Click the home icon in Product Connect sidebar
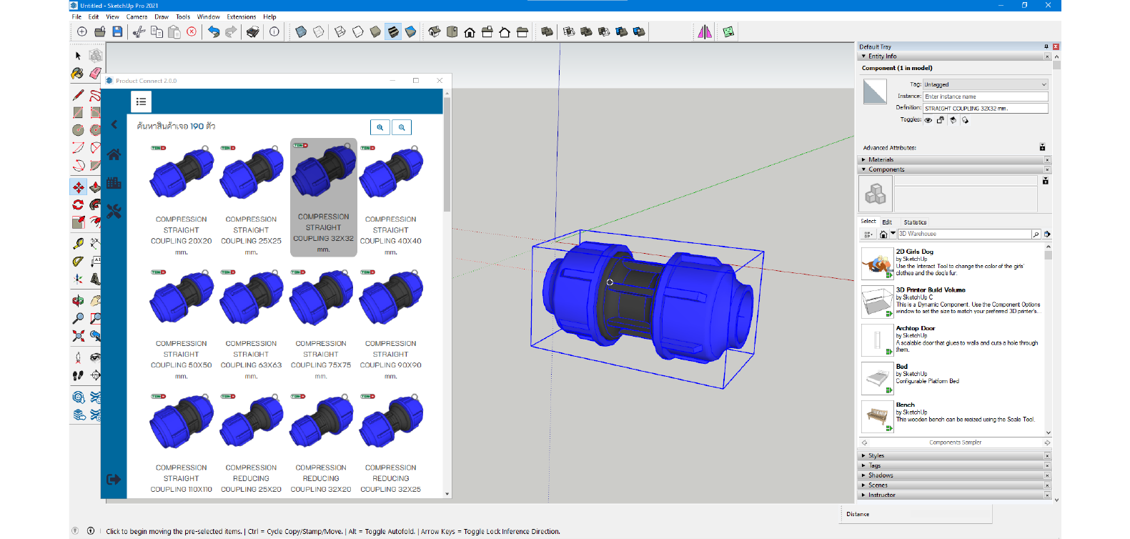The height and width of the screenshot is (539, 1130). [114, 154]
